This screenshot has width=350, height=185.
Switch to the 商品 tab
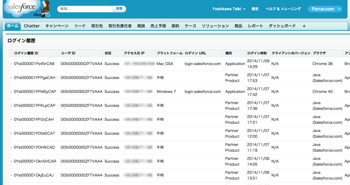(x=238, y=26)
